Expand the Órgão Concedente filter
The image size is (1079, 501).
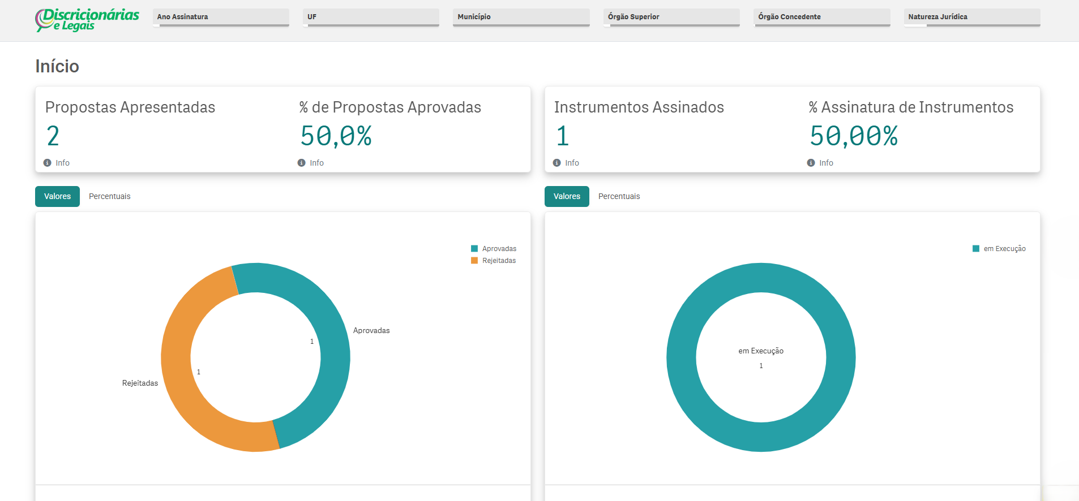822,17
